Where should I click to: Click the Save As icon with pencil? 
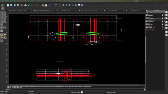click(x=18, y=5)
